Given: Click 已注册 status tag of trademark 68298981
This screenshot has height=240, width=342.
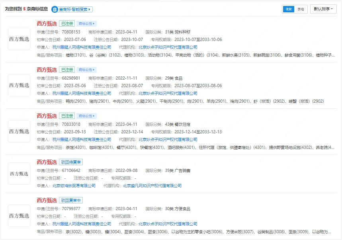Looking at the screenshot, I should pos(67,70).
